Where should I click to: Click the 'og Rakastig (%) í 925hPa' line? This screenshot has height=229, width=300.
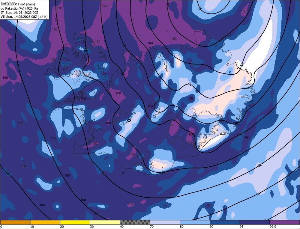19,8
